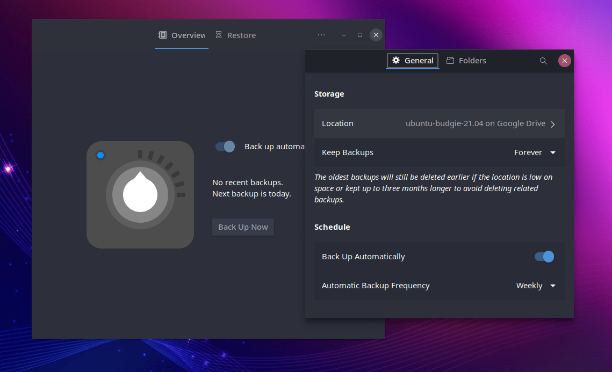This screenshot has height=372, width=612.
Task: Select the General preferences tab
Action: pos(413,61)
